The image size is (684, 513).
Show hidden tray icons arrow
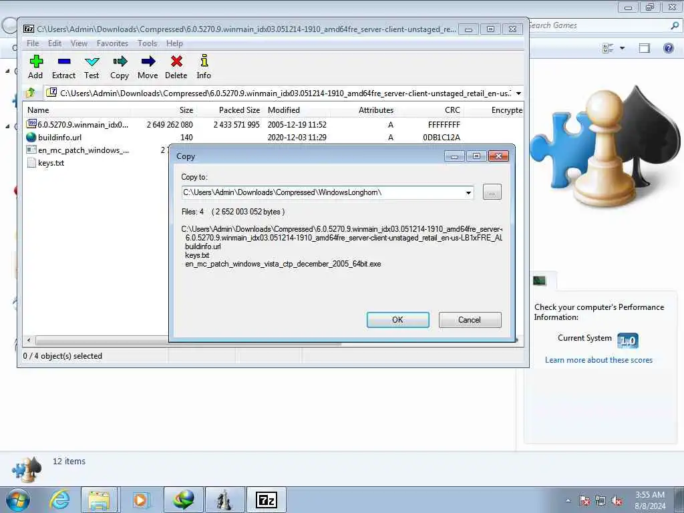568,500
